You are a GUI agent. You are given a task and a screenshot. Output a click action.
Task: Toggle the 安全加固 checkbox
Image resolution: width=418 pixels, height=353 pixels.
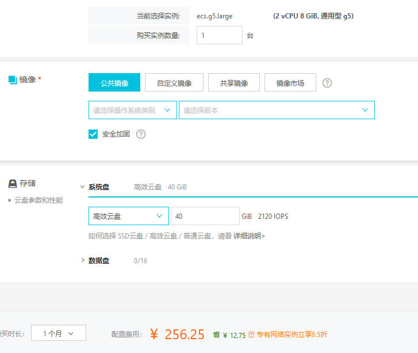93,134
